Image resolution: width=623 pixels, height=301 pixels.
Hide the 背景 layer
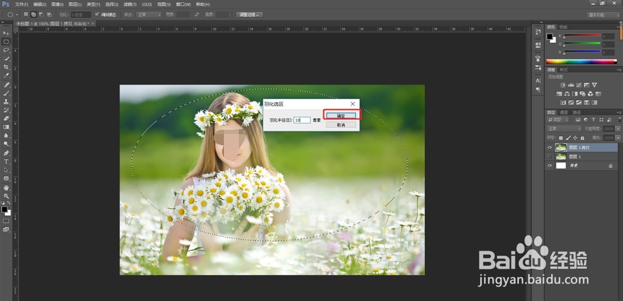pyautogui.click(x=550, y=166)
